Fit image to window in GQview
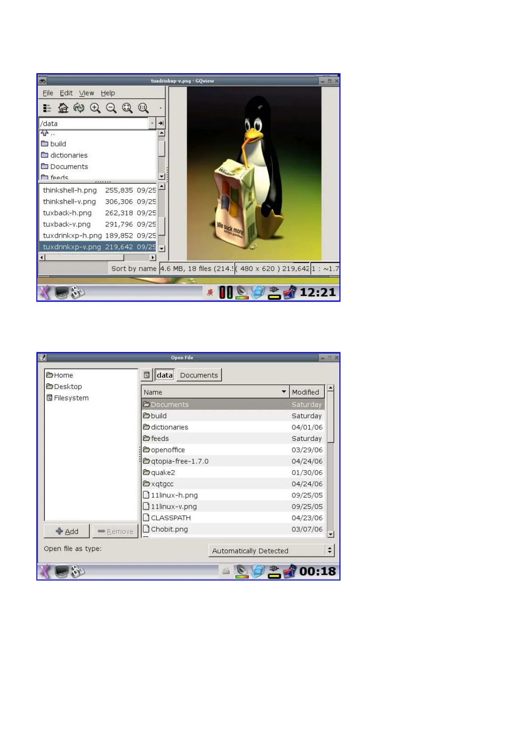Image resolution: width=528 pixels, height=747 pixels. click(x=127, y=108)
